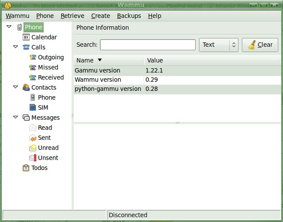Click the SIM card contacts icon

click(x=33, y=108)
